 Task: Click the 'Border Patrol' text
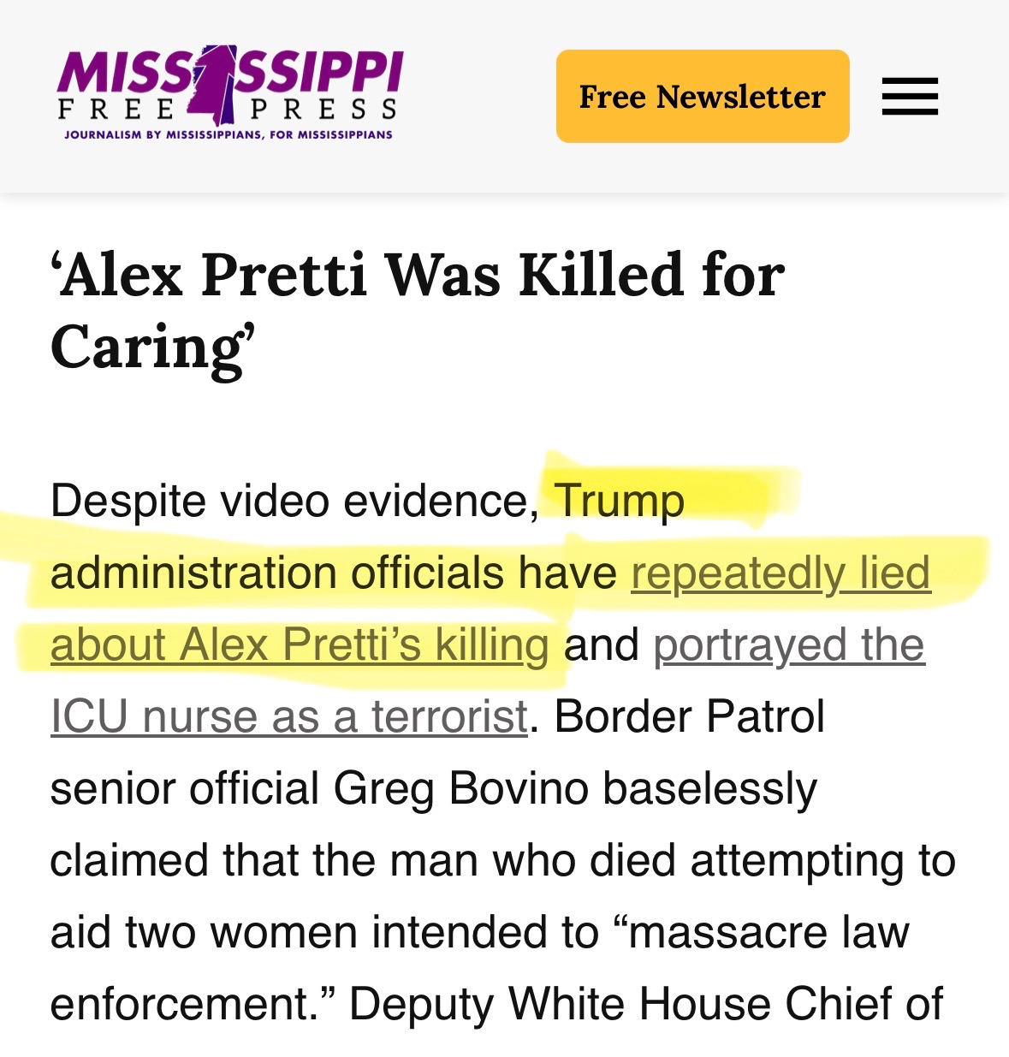689,716
